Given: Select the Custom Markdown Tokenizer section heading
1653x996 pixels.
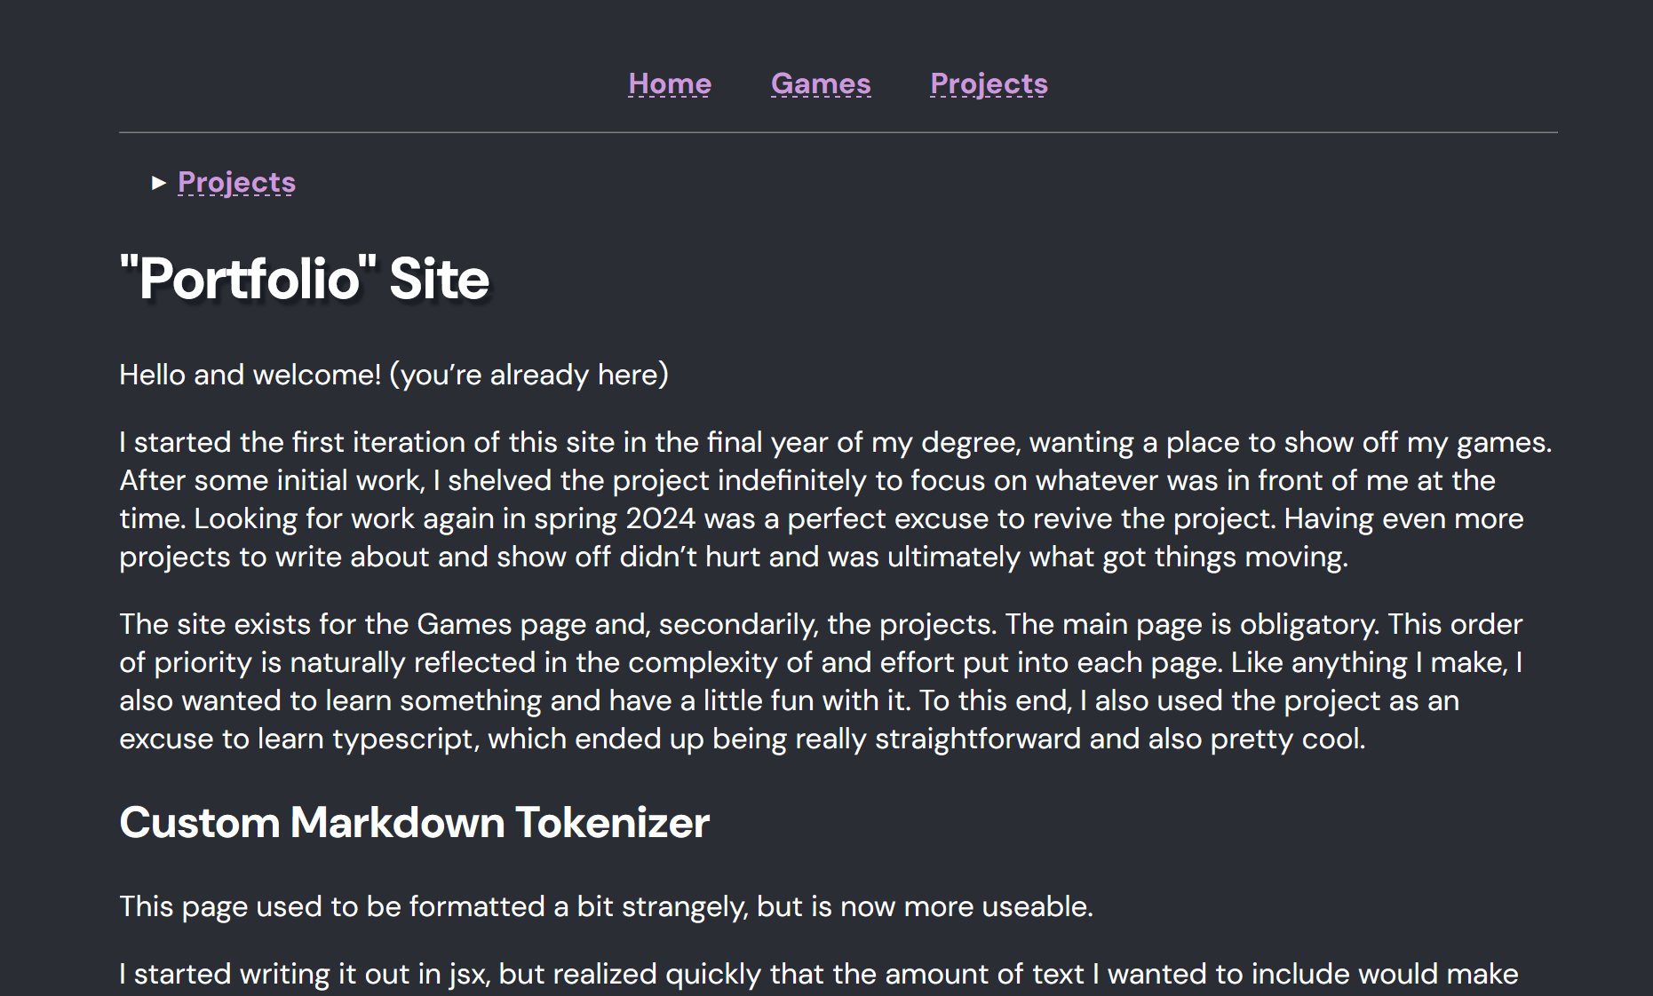Looking at the screenshot, I should pyautogui.click(x=414, y=823).
